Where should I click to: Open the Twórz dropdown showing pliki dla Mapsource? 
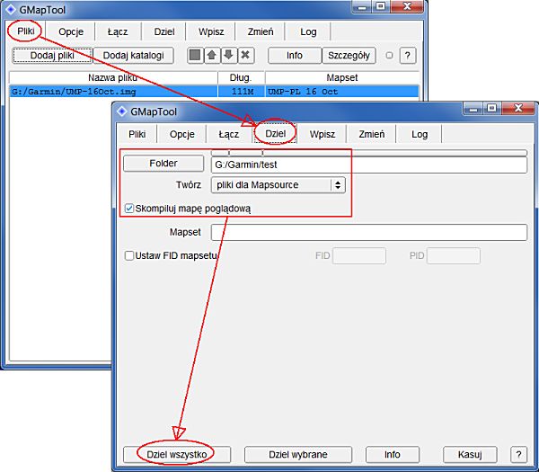click(278, 185)
